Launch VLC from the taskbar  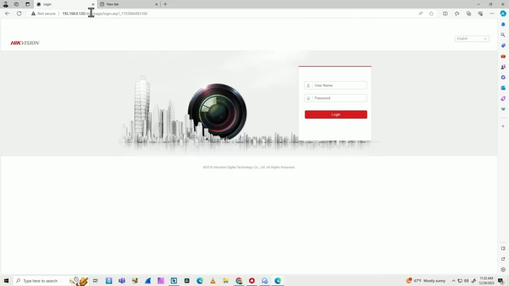point(212,281)
